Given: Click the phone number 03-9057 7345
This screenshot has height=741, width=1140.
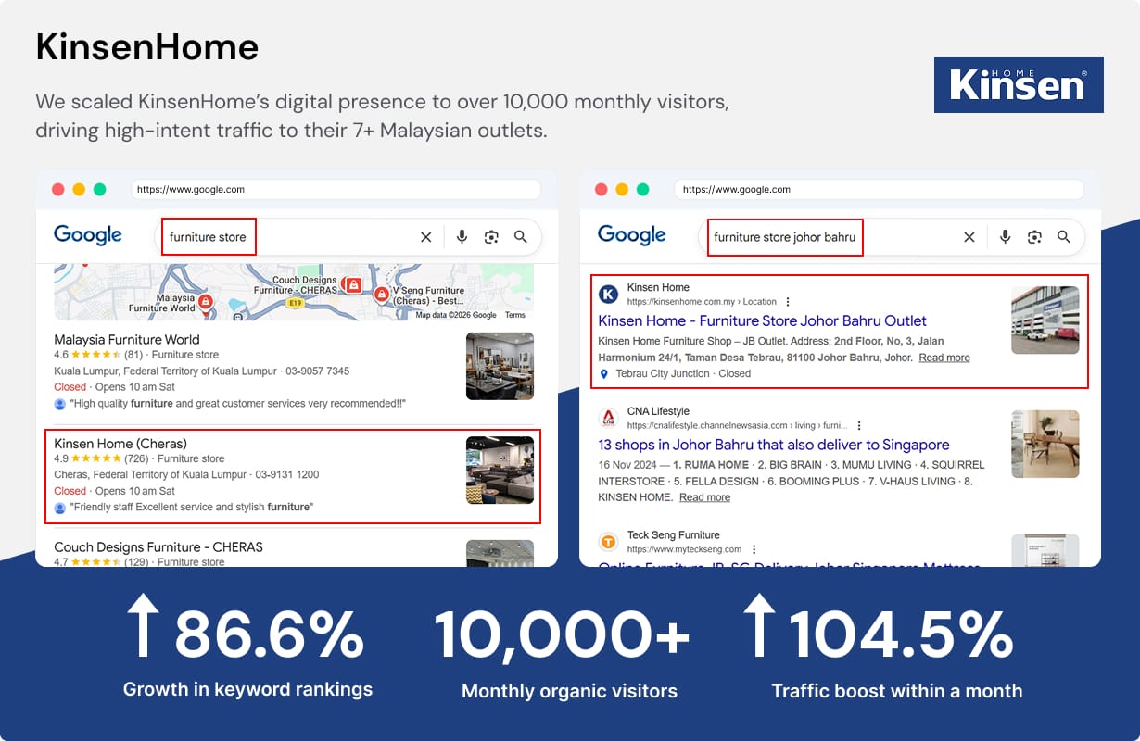Looking at the screenshot, I should click(318, 371).
